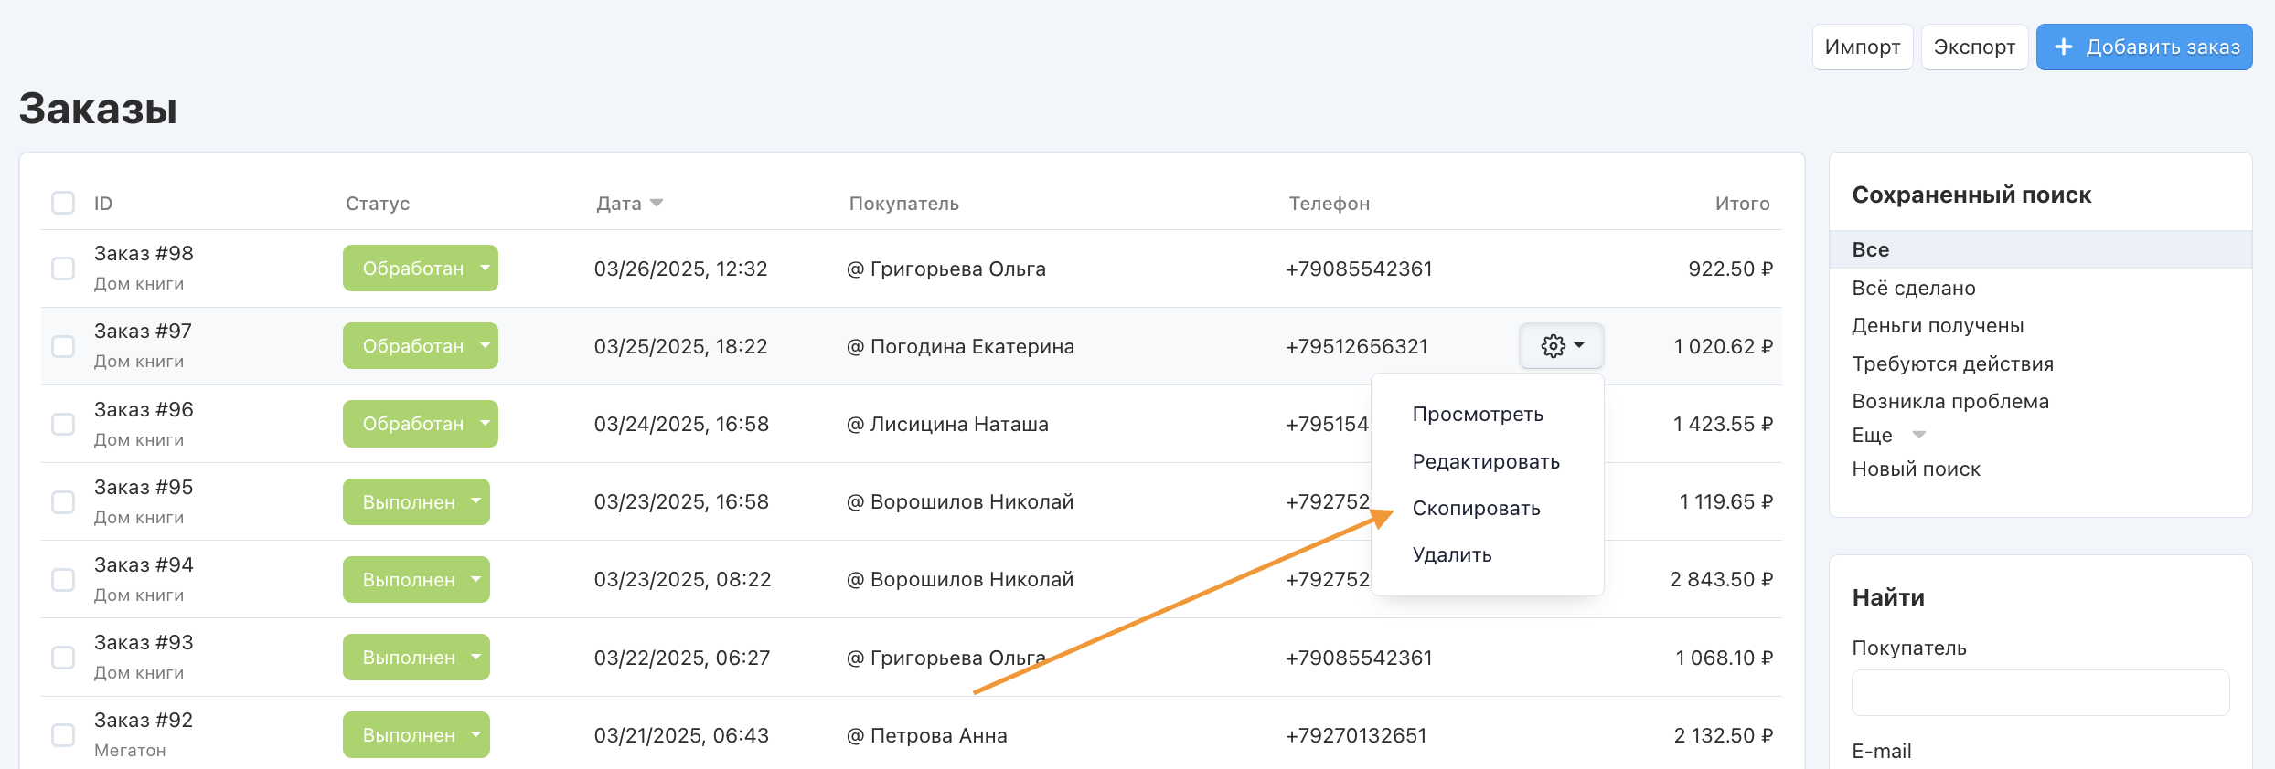This screenshot has height=769, width=2275.
Task: Expand Выполнен status dropdown for Заказ #94
Action: pos(475,580)
